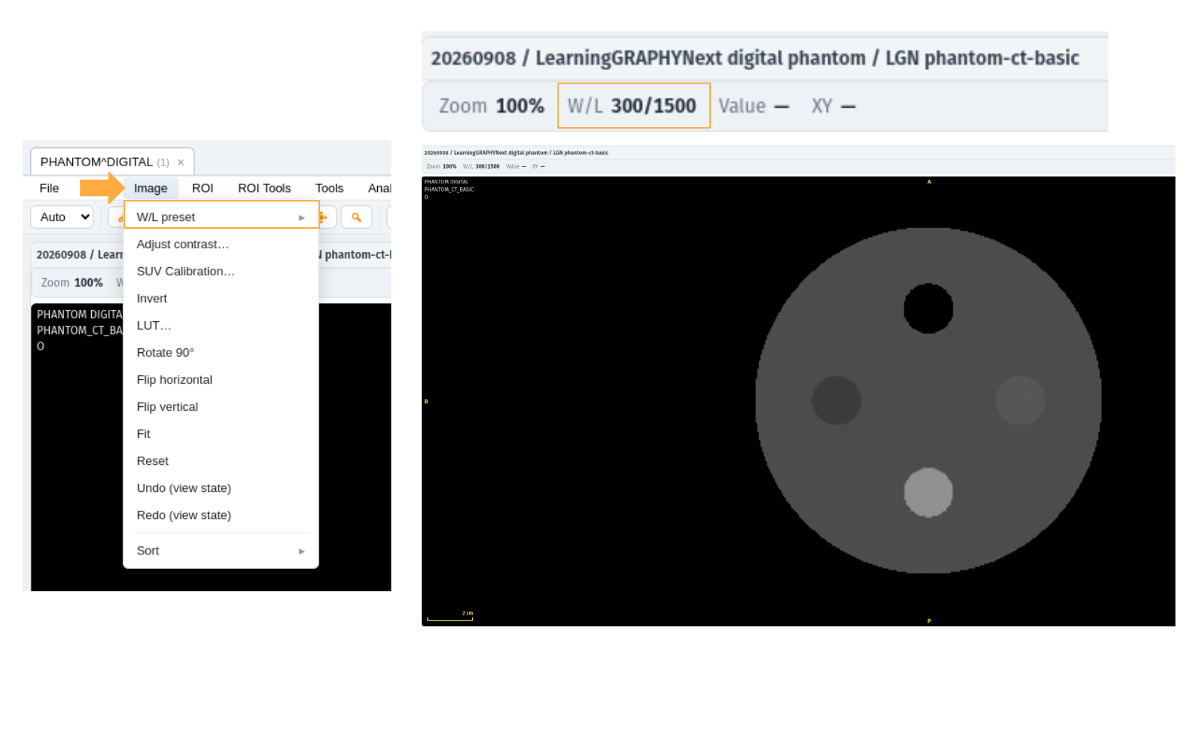Expand the Sort submenu
Screen dimensions: 1201x747
[221, 551]
